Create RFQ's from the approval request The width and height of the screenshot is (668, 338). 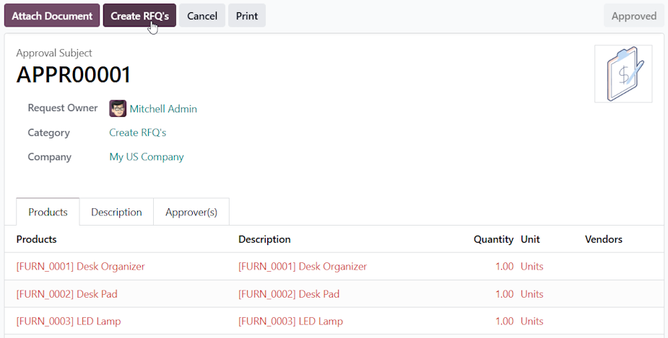139,16
